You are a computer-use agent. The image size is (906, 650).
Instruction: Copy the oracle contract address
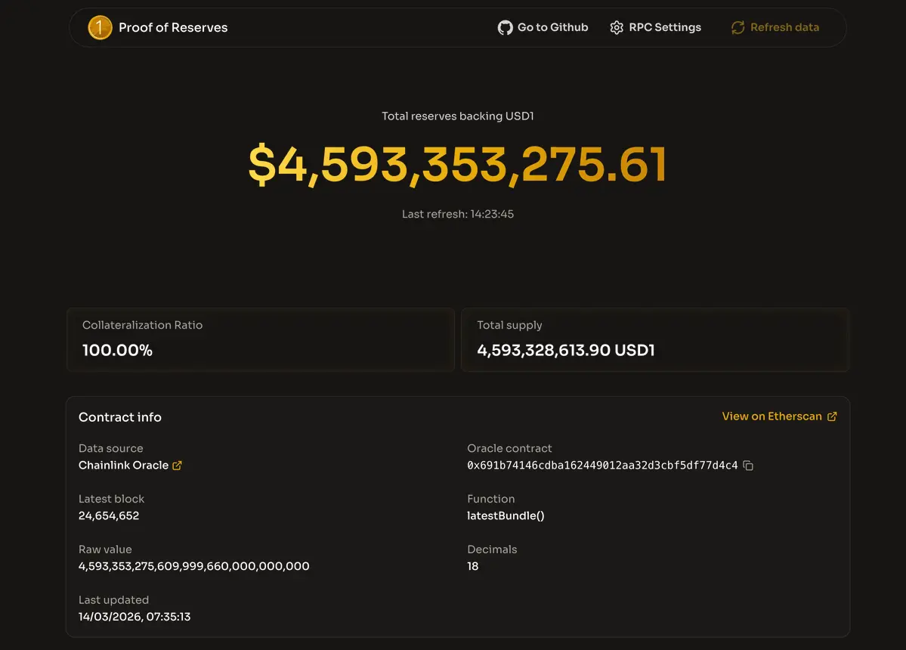(748, 466)
